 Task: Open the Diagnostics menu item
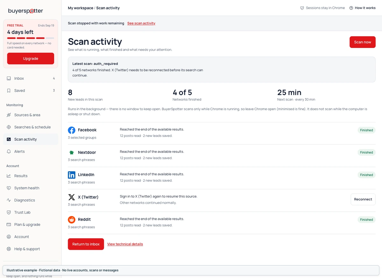pyautogui.click(x=31, y=200)
